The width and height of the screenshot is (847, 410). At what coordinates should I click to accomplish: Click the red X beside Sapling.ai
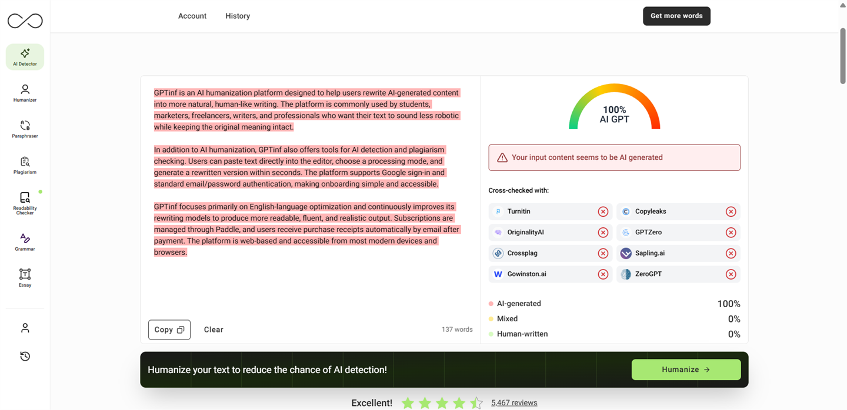point(731,253)
